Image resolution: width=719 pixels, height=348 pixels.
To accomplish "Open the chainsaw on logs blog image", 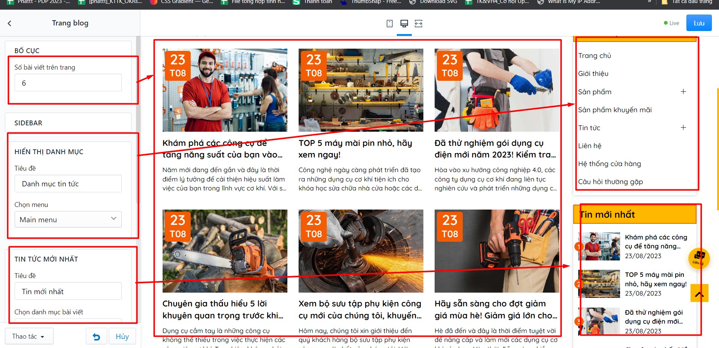I will 225,251.
